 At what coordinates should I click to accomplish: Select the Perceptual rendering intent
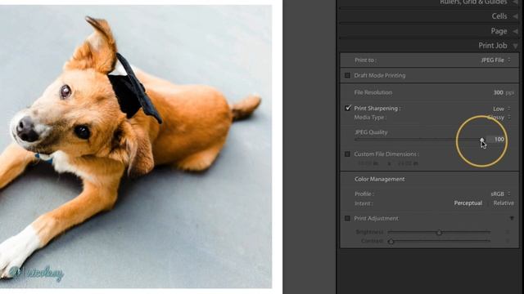click(x=468, y=203)
